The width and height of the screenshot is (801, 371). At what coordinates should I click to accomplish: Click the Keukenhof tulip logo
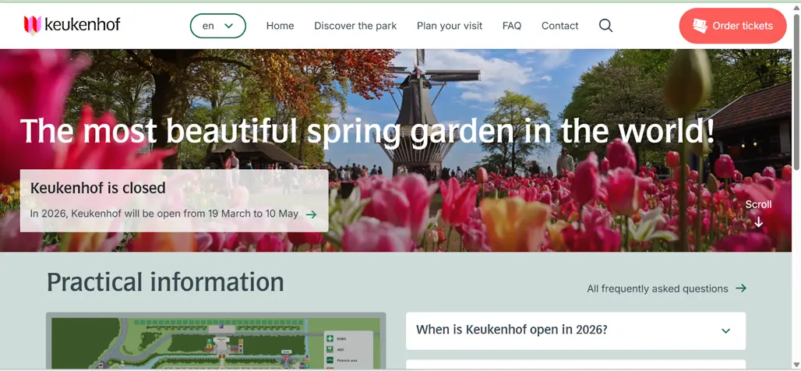point(32,25)
